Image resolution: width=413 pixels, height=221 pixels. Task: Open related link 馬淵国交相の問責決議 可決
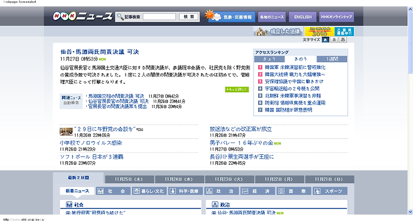116,96
